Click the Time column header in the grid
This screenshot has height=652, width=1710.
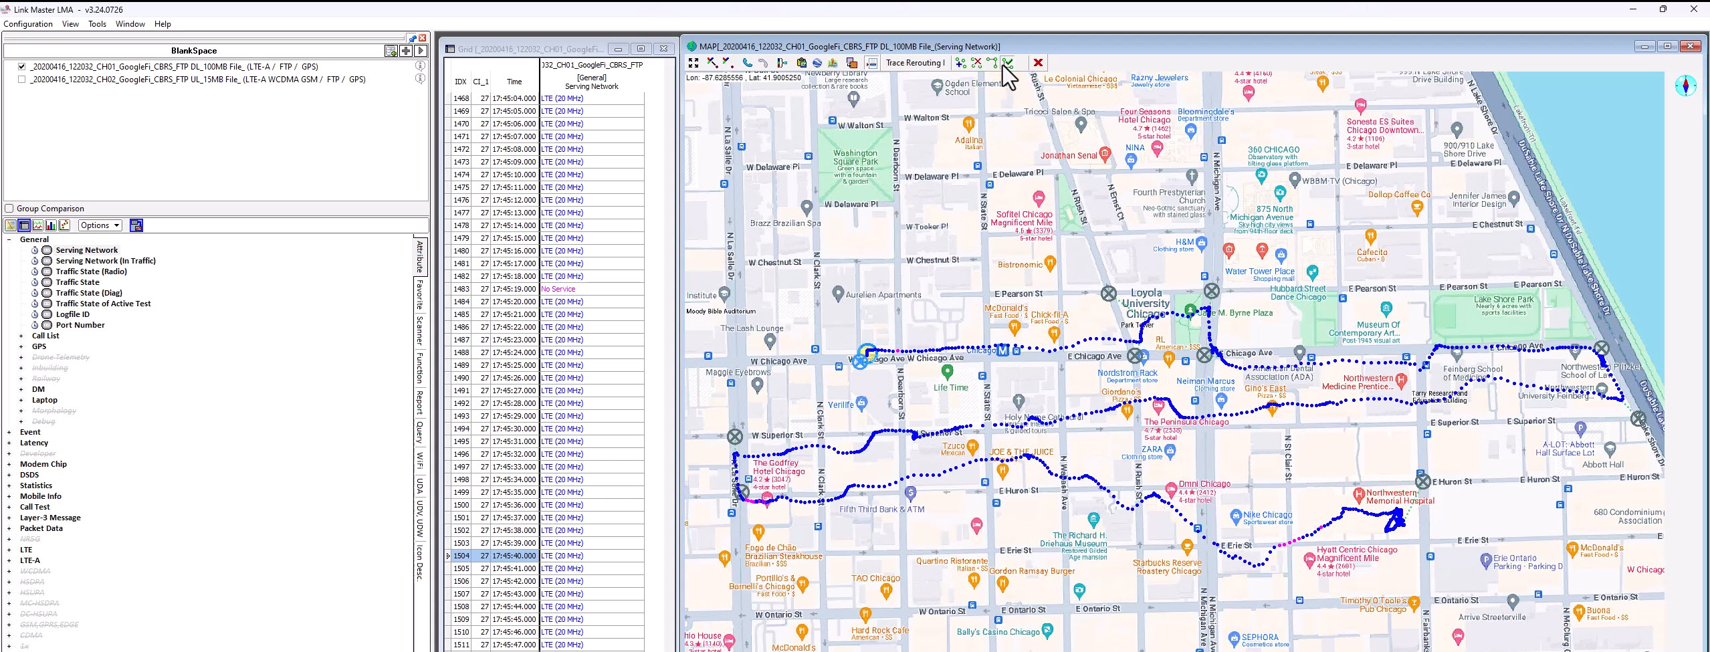(514, 82)
